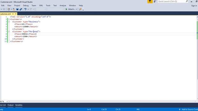This screenshot has height=111, width=198.
Task: Click the INS indicator in status bar
Action: pyautogui.click(x=138, y=109)
